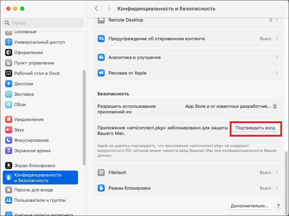The width and height of the screenshot is (289, 216).
Task: Click the Notifications bell icon
Action: click(x=9, y=120)
